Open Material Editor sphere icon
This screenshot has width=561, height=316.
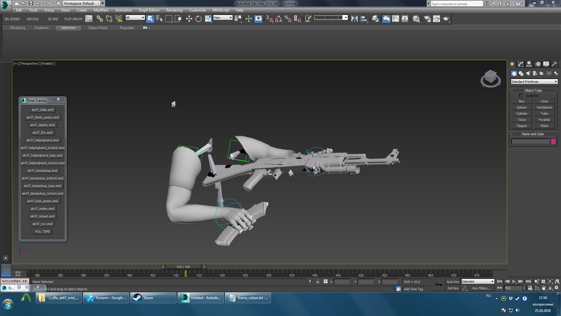[x=416, y=19]
